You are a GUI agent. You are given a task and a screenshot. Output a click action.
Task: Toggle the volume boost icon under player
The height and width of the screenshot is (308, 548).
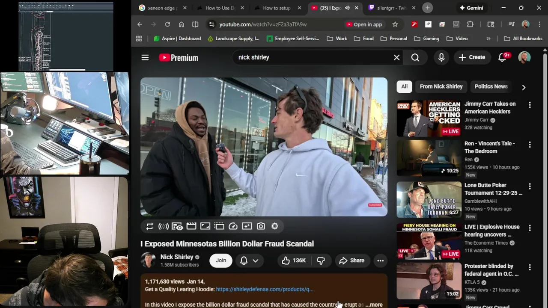coord(164,226)
